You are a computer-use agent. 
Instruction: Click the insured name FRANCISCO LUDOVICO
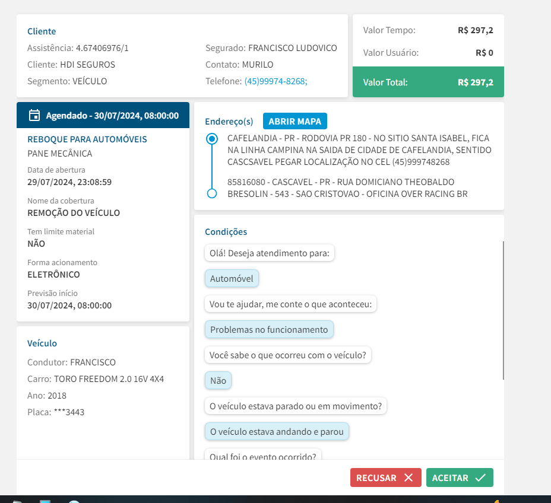(x=292, y=47)
